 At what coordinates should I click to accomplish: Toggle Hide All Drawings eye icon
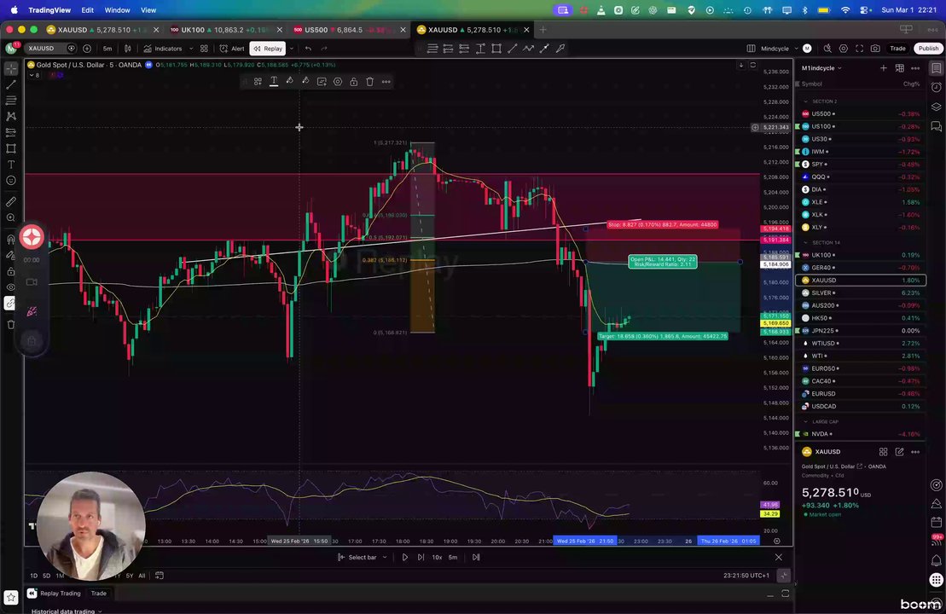[x=11, y=287]
